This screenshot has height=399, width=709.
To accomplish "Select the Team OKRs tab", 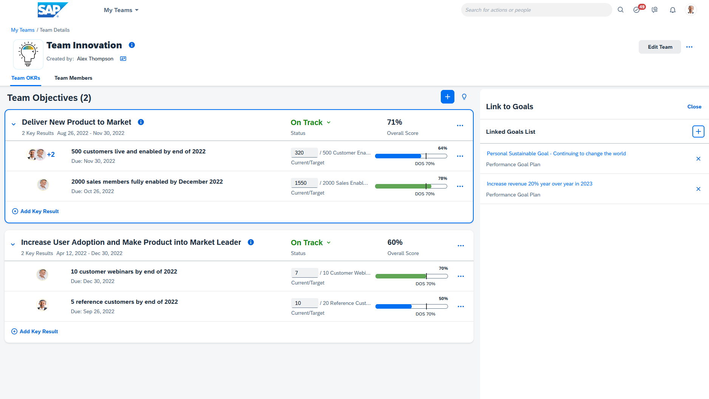I will coord(26,78).
